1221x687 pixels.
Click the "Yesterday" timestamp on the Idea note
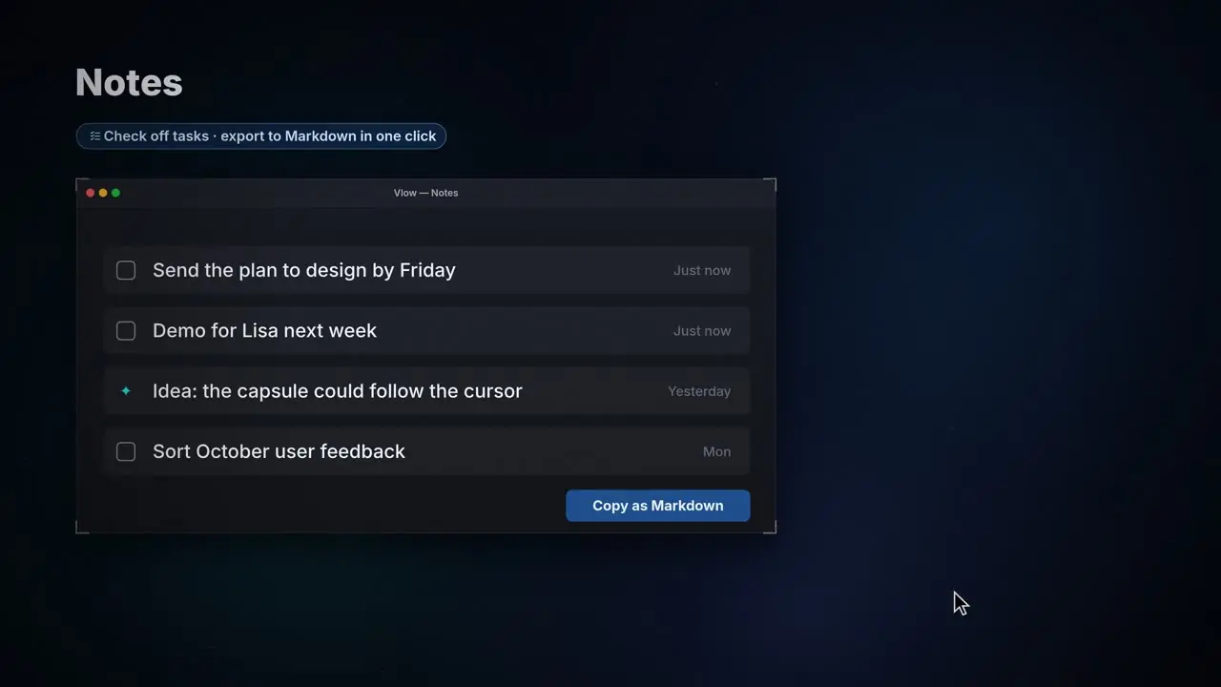pos(699,391)
